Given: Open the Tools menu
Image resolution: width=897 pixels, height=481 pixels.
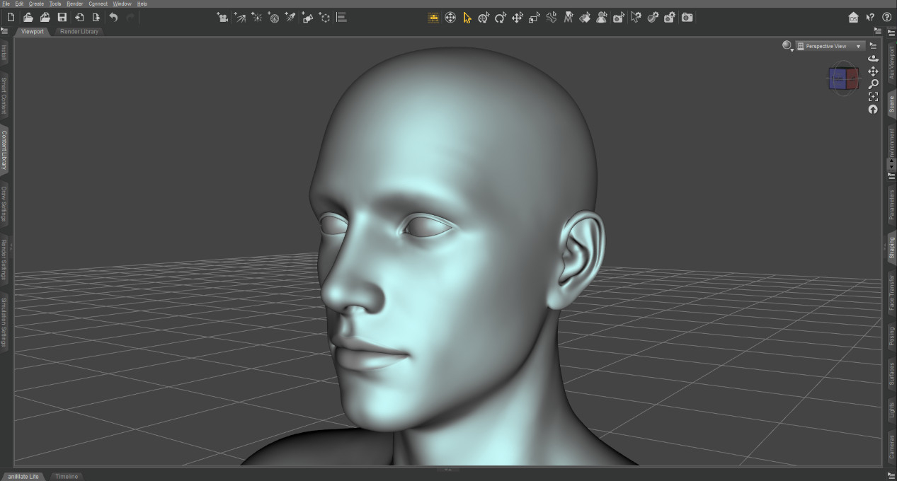Looking at the screenshot, I should point(55,4).
